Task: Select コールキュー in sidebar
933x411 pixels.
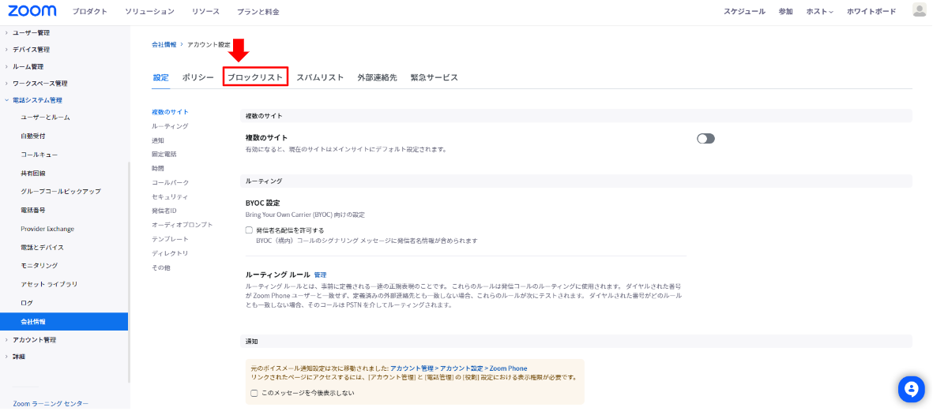Action: [40, 155]
